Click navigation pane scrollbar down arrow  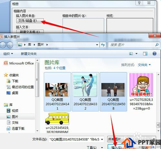point(37,131)
